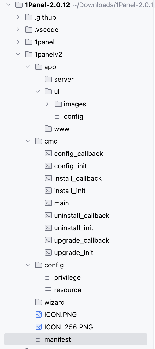Viewport: 155px width, 349px height.
Task: Click the ICON.PNG image file icon
Action: point(38,315)
